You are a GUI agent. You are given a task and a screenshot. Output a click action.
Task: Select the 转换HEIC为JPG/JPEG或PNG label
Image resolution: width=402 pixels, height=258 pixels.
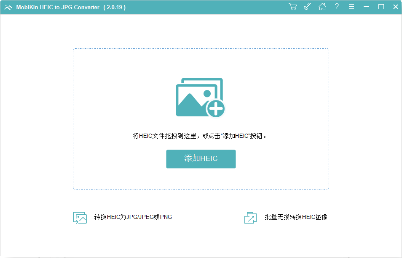click(133, 217)
